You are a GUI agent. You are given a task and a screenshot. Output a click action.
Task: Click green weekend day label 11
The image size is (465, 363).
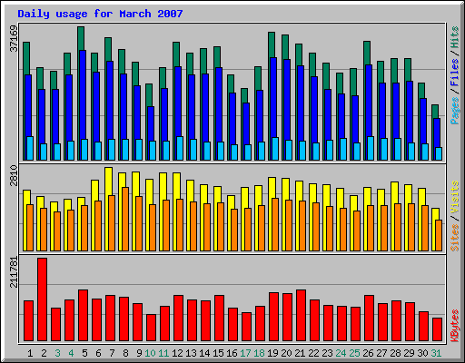[163, 353]
